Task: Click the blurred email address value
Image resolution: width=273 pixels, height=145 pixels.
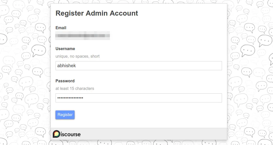Action: [83, 35]
